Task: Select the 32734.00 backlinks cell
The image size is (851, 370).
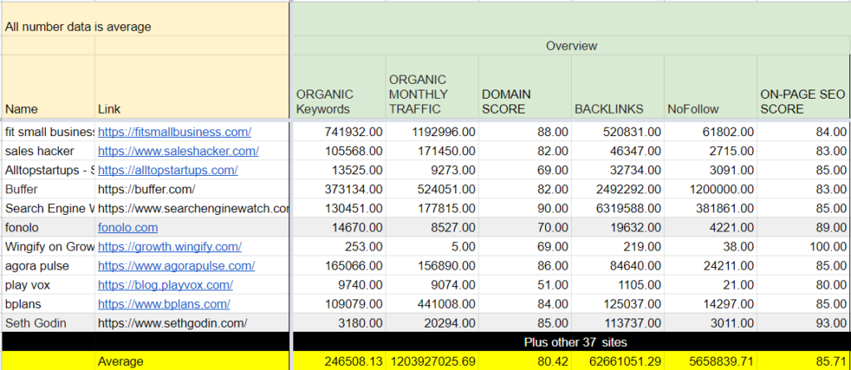Action: coord(617,170)
